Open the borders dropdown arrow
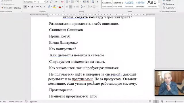 (x=97, y=7)
